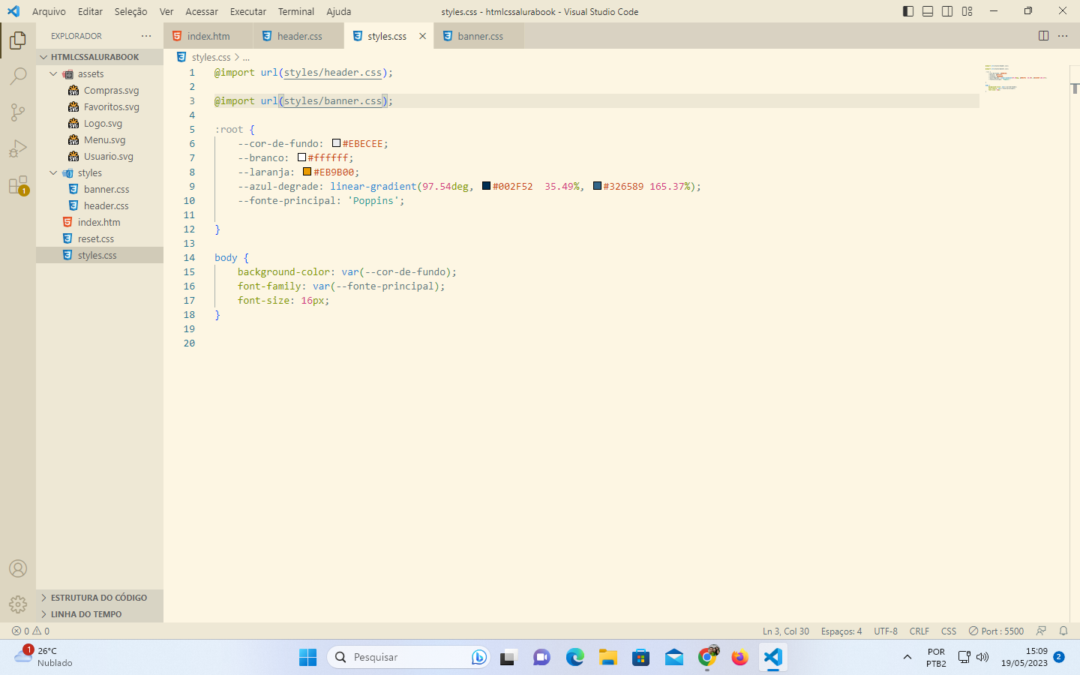Switch to the index.htm tab
Viewport: 1080px width, 675px height.
point(208,36)
